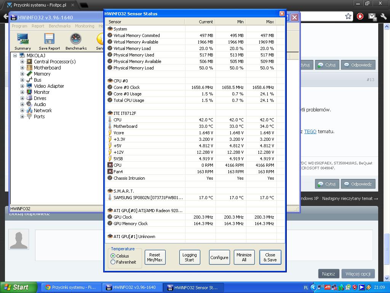Expand the Motherboard tree node

coord(22,68)
